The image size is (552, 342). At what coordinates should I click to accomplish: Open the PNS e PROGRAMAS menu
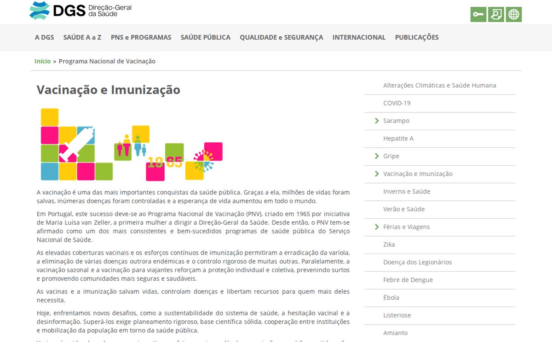[141, 37]
